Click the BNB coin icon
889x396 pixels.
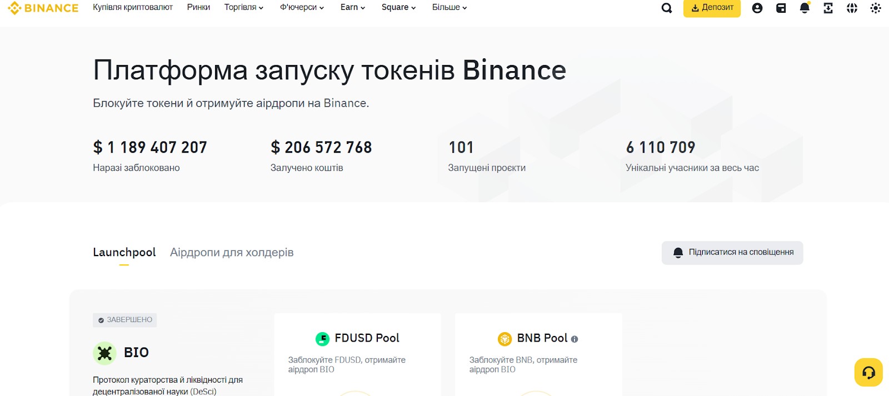pos(505,338)
